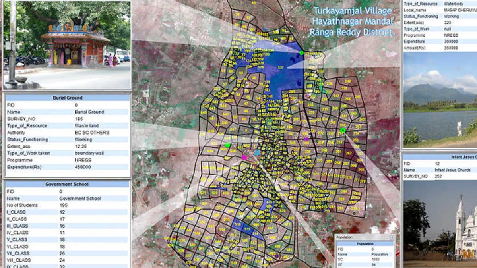
Task: Click the small blue landmark icon mid-map
Action: (257, 152)
